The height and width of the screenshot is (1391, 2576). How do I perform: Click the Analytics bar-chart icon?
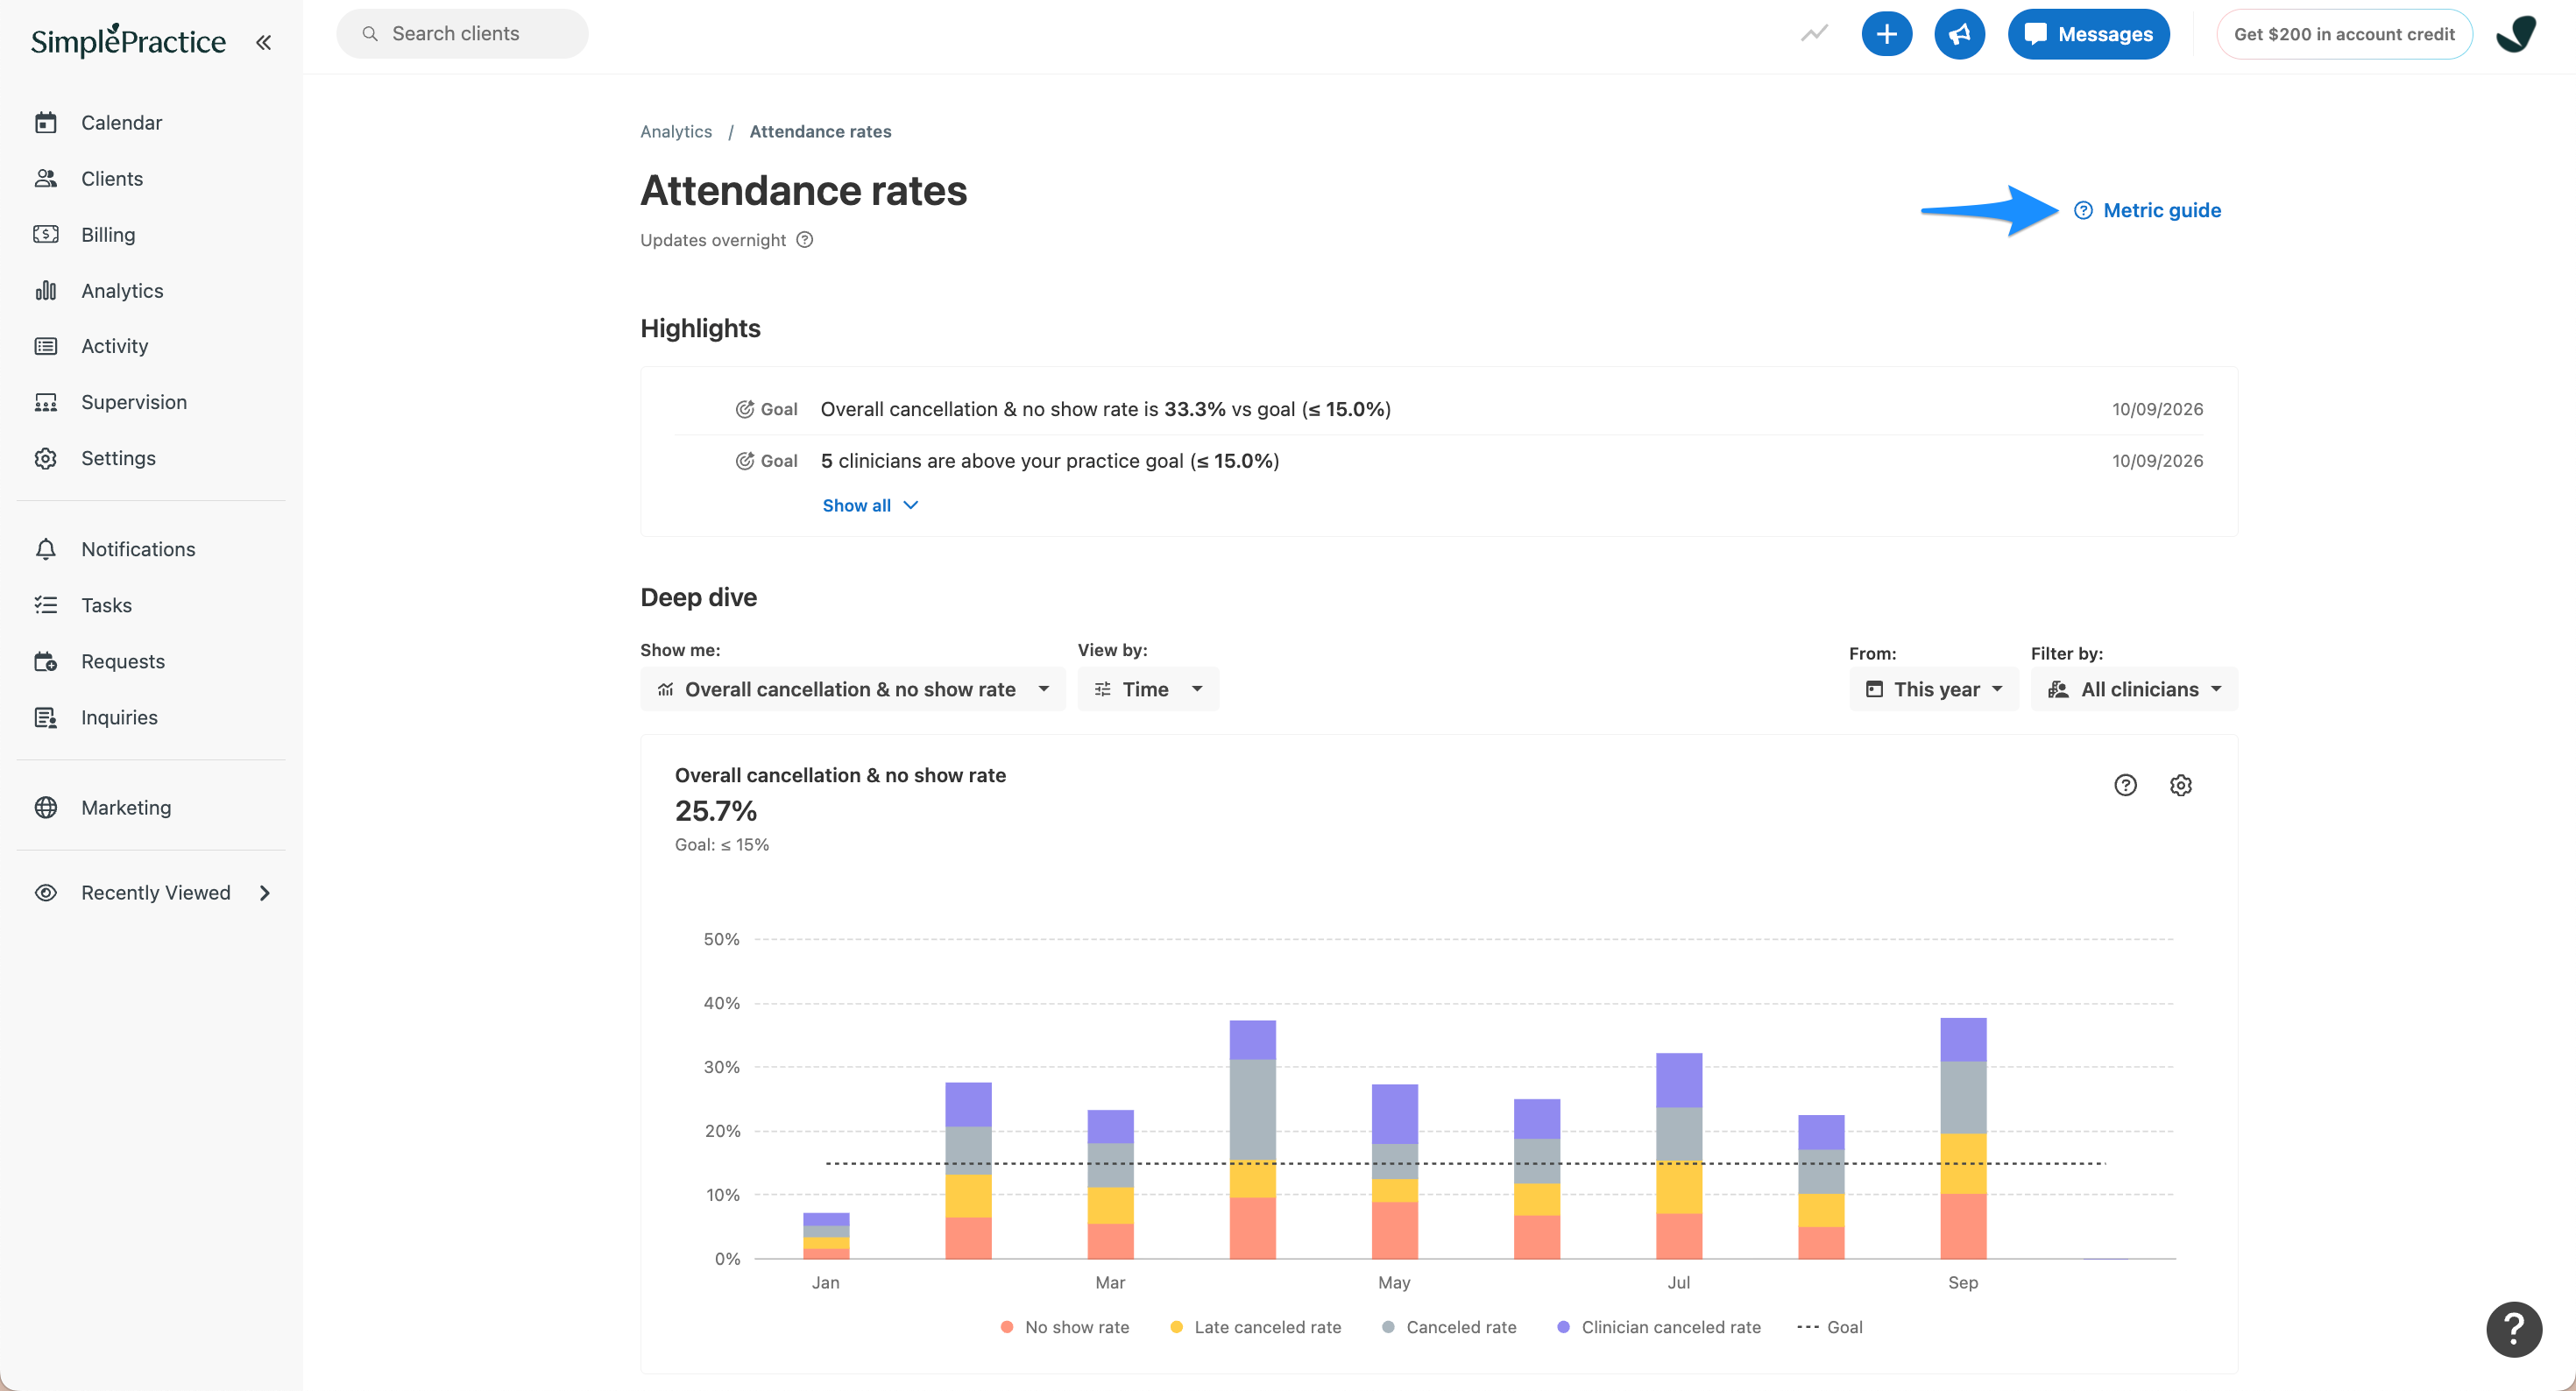pos(46,291)
